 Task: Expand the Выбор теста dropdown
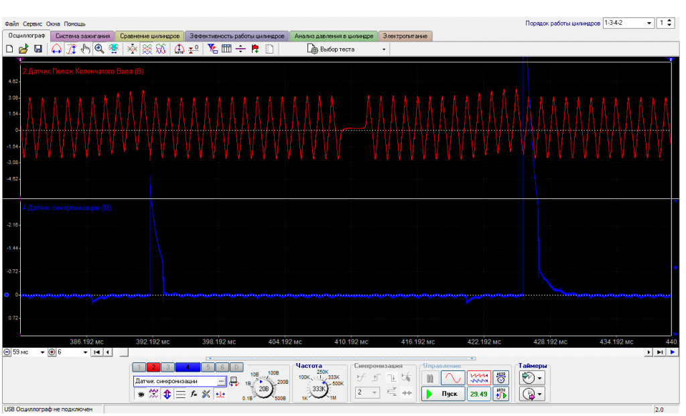click(384, 49)
